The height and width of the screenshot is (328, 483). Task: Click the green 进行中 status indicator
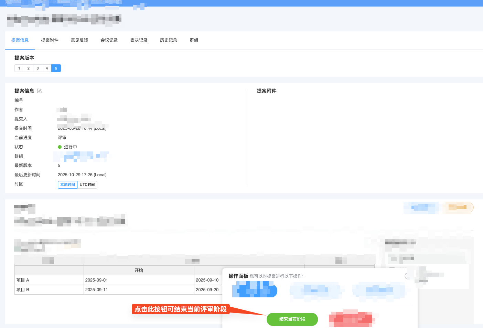coord(60,146)
